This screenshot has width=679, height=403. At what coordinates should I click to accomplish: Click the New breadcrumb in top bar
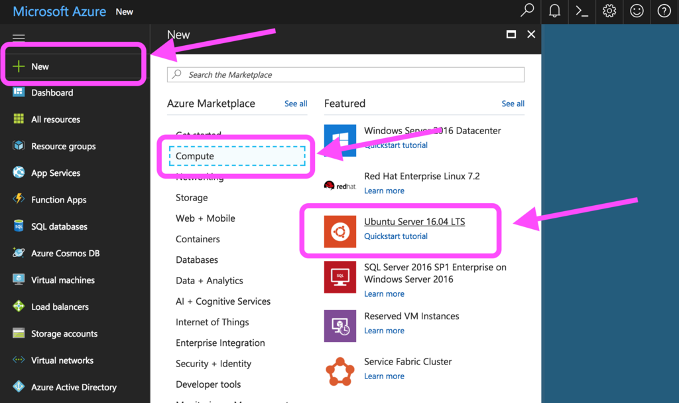(124, 12)
